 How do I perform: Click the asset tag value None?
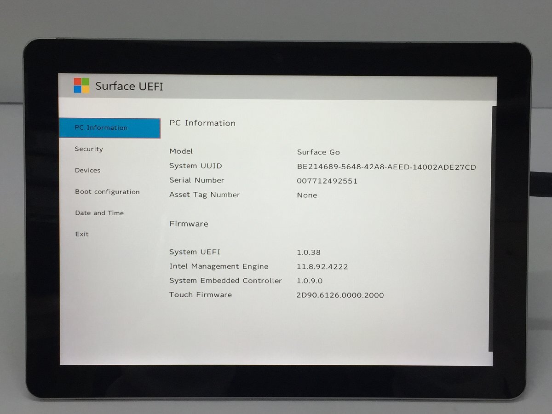[x=307, y=195]
